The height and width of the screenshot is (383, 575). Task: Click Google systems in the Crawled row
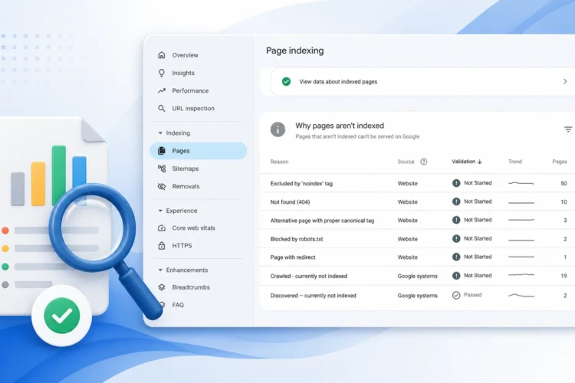point(418,276)
